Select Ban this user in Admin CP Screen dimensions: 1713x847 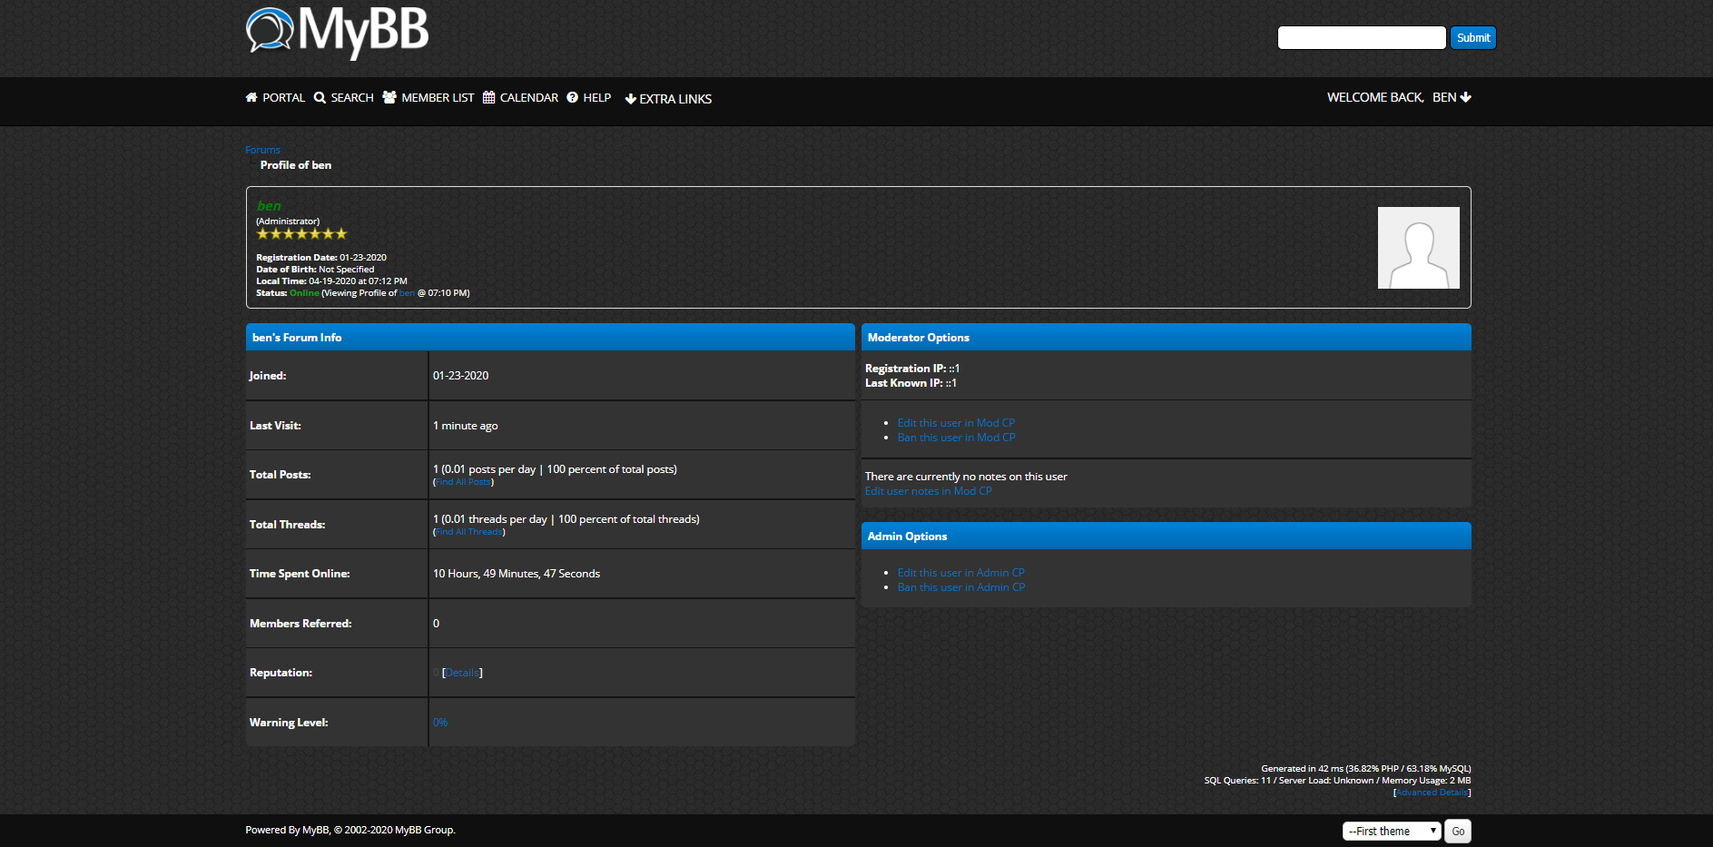click(960, 587)
